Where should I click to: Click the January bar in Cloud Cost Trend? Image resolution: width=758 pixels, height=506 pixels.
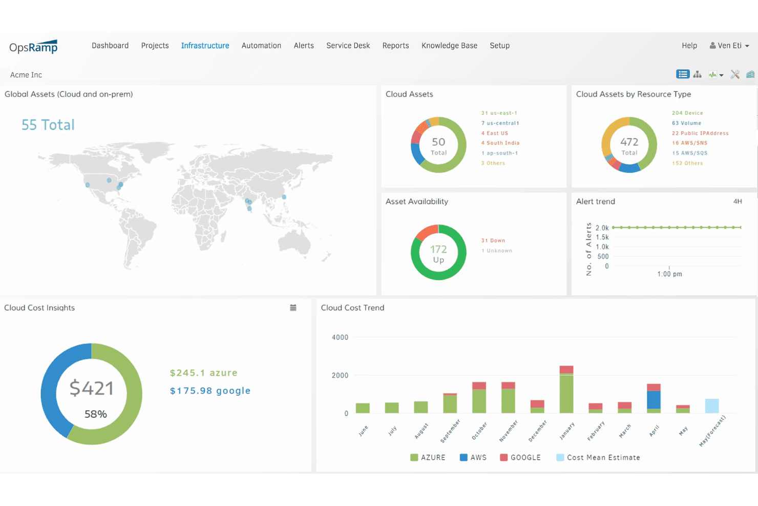click(566, 390)
